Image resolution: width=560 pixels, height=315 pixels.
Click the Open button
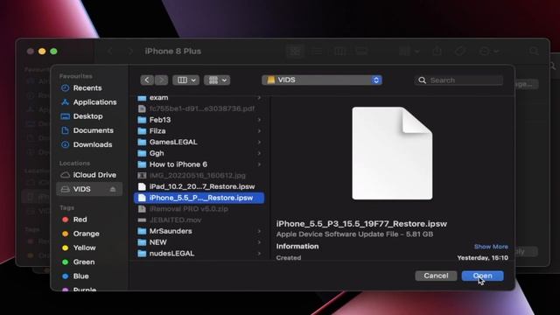482,276
